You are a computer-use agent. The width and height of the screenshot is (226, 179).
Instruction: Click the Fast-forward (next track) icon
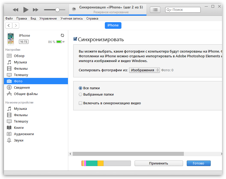pyautogui.click(x=36, y=10)
